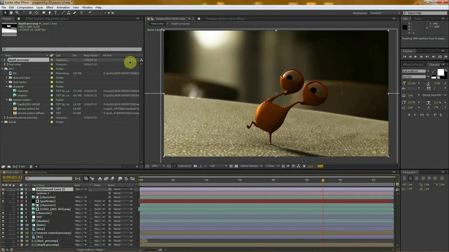Open the viewer magnification 50% dropdown
This screenshot has width=449, height=252.
click(x=158, y=166)
